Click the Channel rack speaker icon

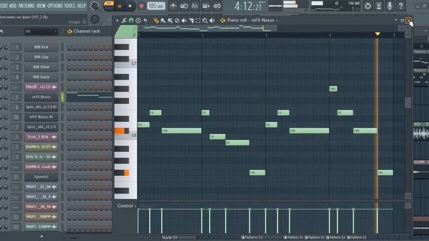[70, 31]
